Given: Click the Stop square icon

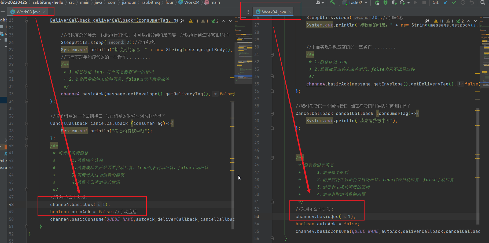Looking at the screenshot, I should (424, 2).
